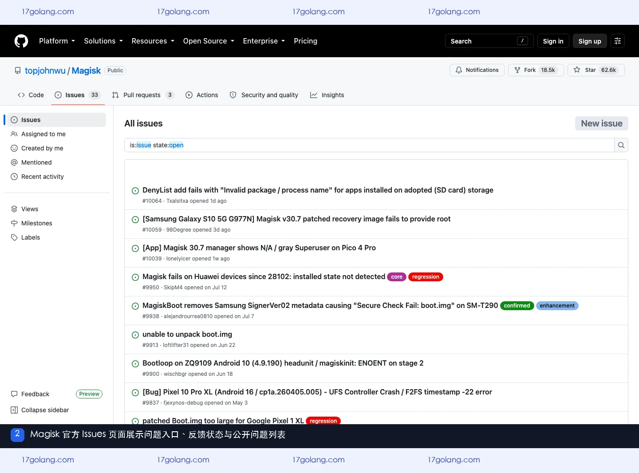Star the Magisk repository

(596, 70)
